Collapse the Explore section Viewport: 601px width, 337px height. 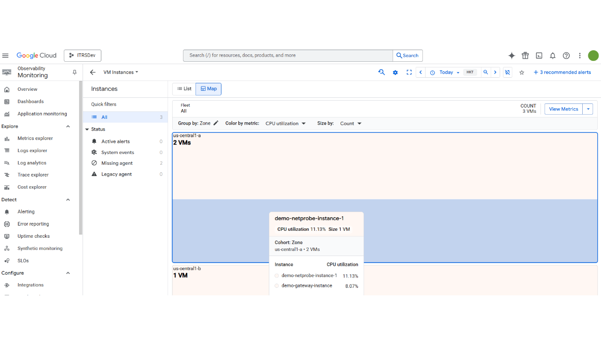[68, 126]
